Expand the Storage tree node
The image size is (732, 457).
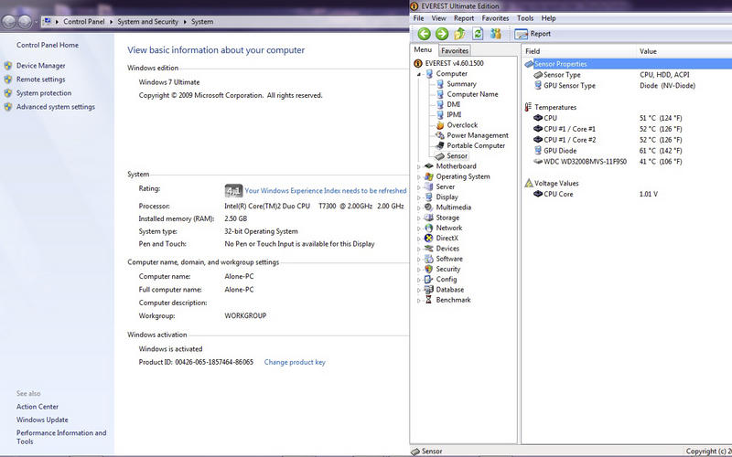click(x=419, y=218)
